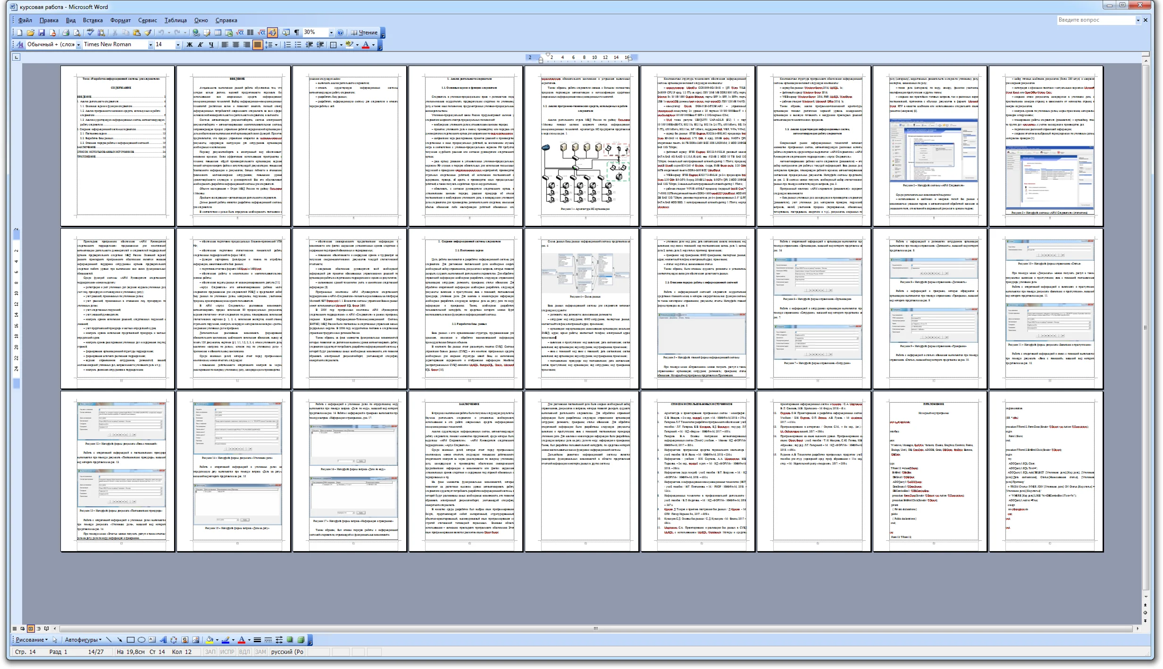Open the Сервис menu
Image resolution: width=1163 pixels, height=669 pixels.
[x=147, y=20]
